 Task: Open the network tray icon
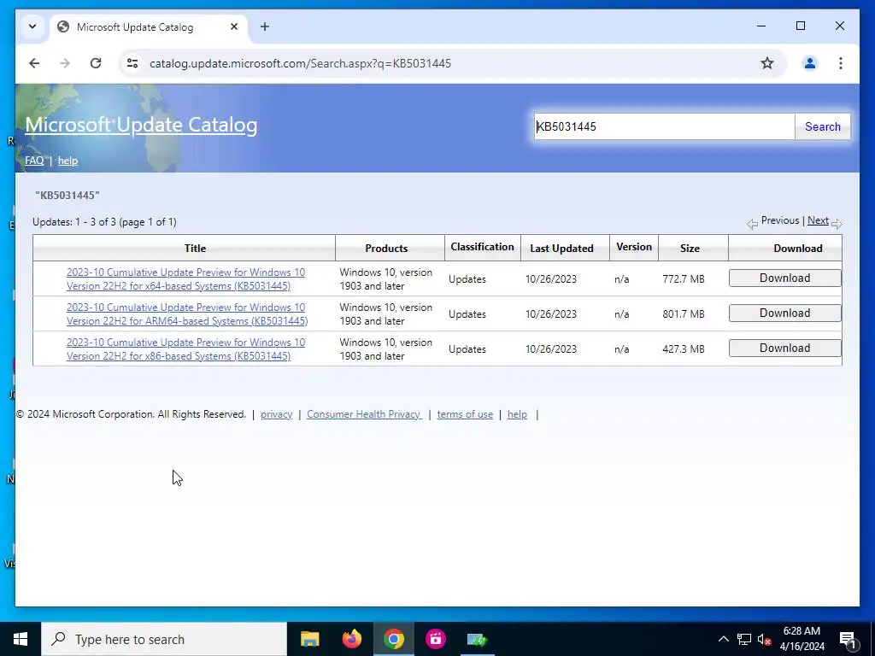744,639
